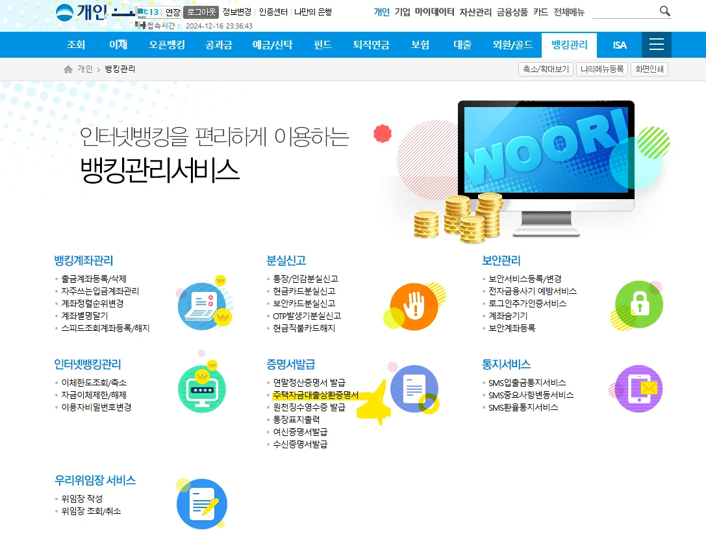Click the search magnifier icon
Screen dimensions: 706x543
[x=664, y=11]
